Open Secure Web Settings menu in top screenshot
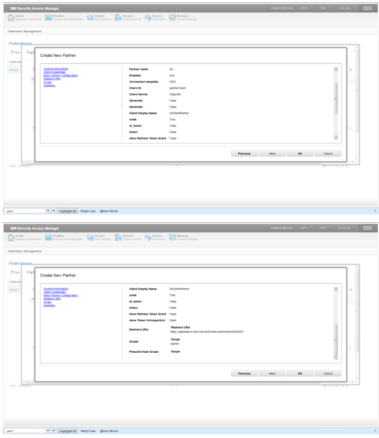 pyautogui.click(x=99, y=18)
